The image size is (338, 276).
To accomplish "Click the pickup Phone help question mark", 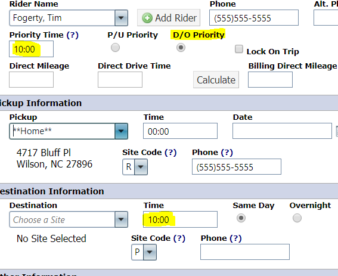I will coord(227,153).
